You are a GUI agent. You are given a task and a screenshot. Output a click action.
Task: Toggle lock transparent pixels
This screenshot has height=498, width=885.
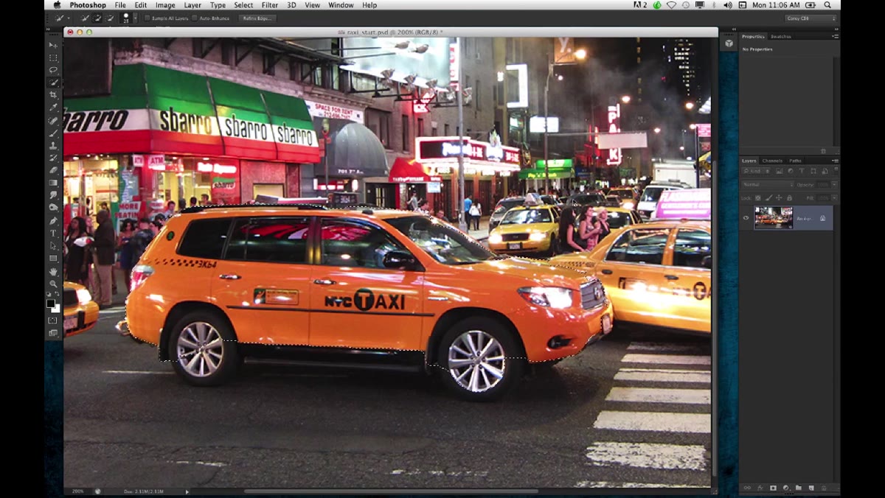point(757,197)
